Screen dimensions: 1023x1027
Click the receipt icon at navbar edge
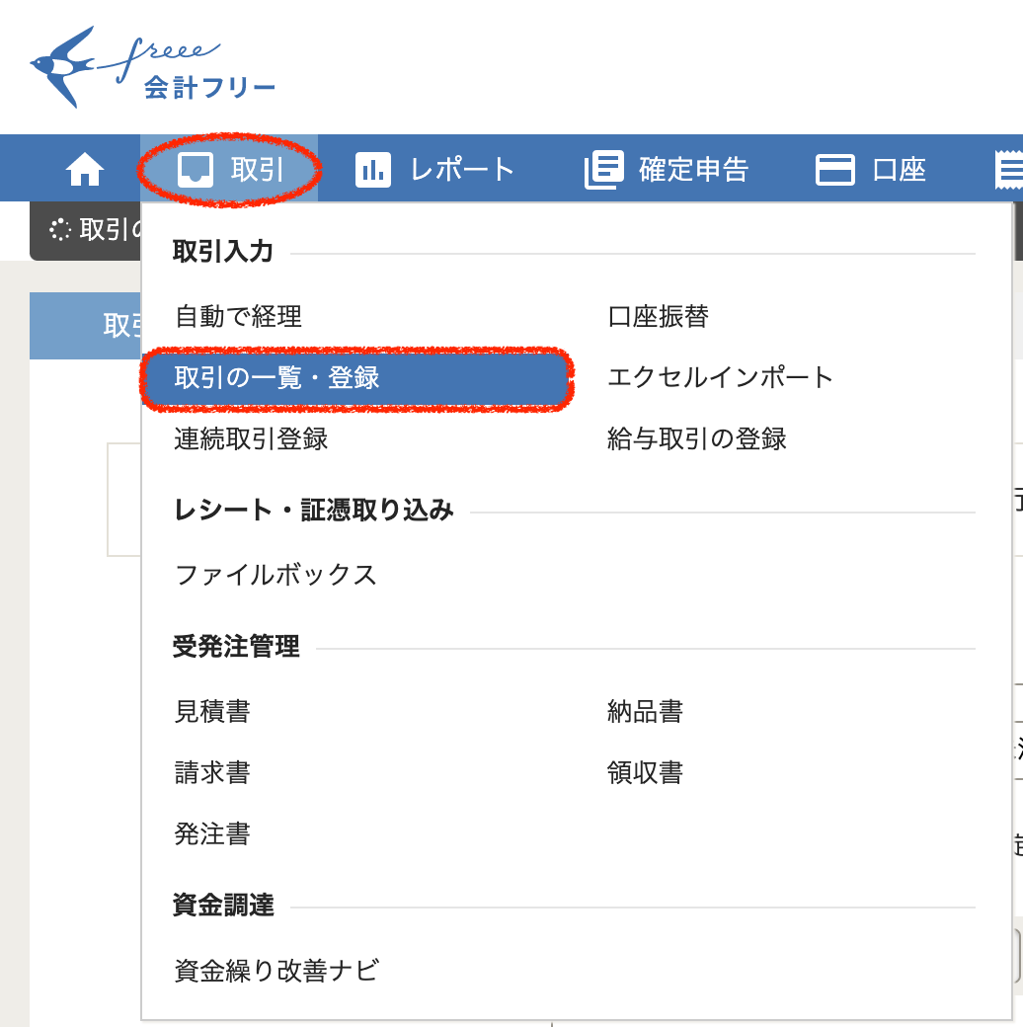coord(1009,170)
